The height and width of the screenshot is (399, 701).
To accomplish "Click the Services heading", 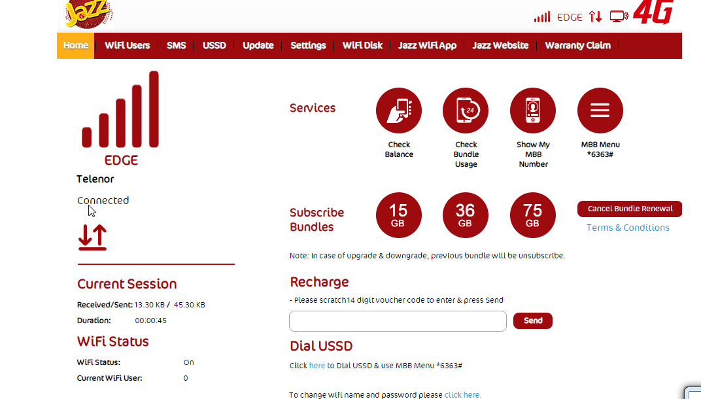I will point(313,108).
